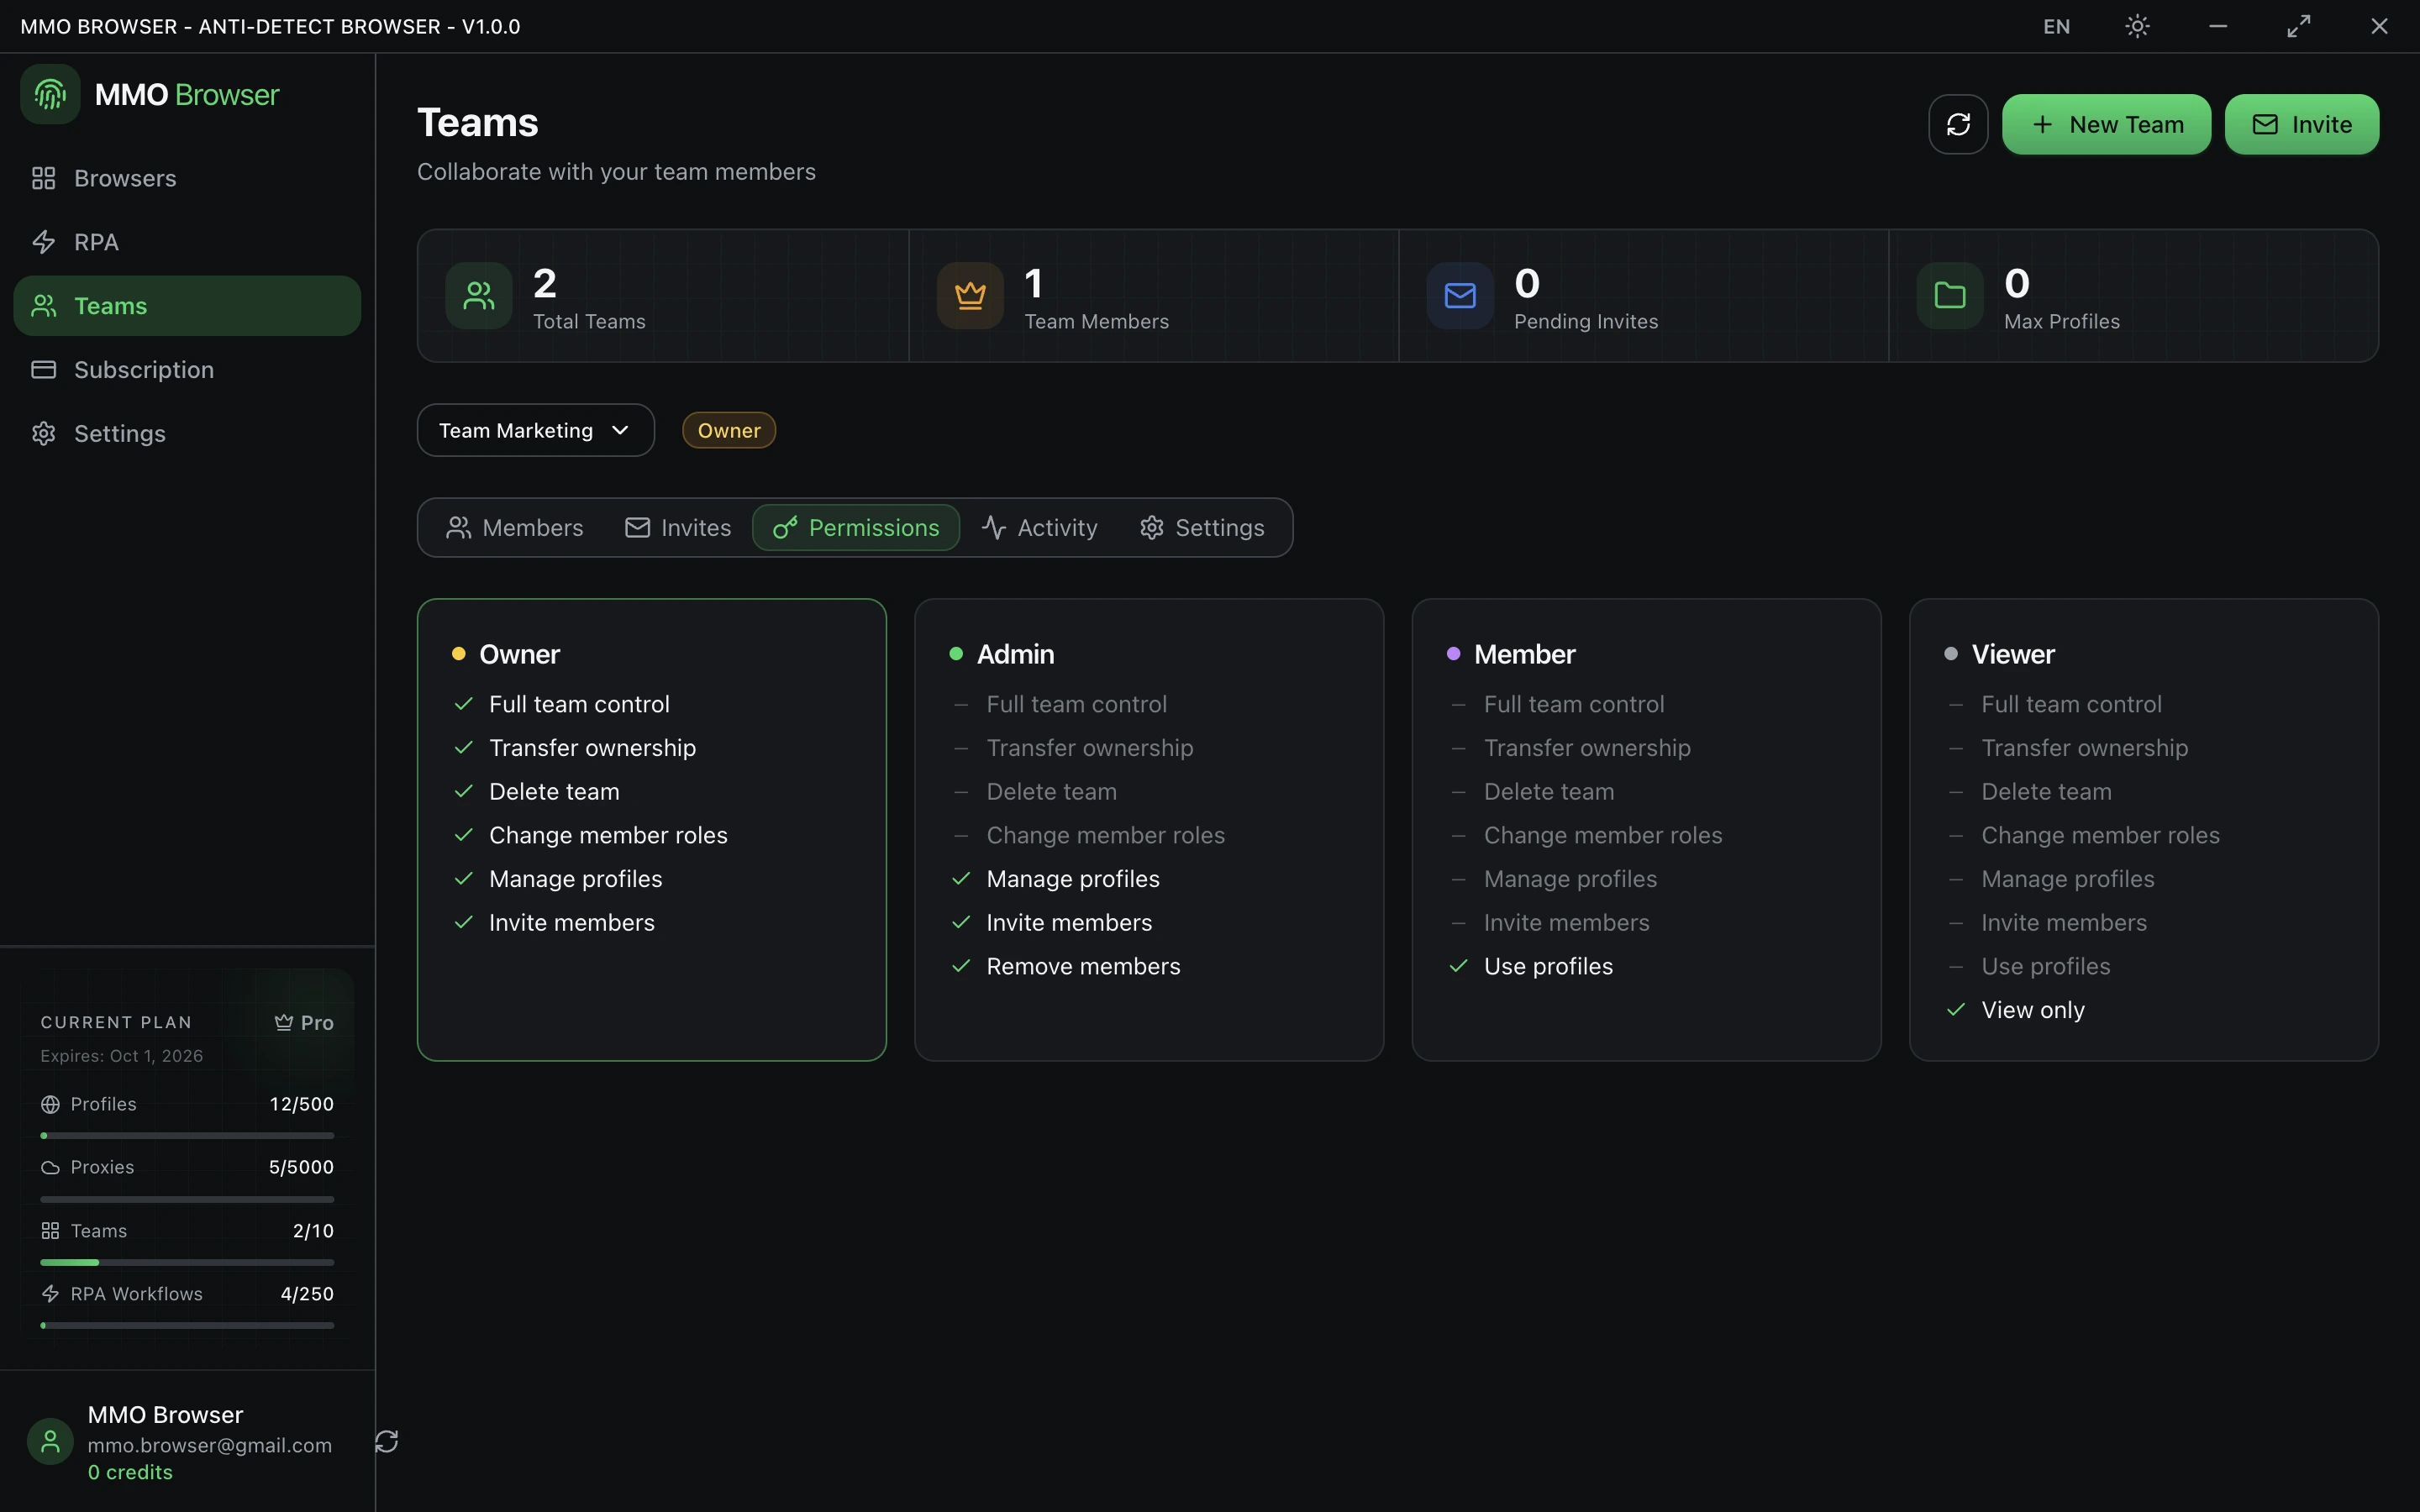This screenshot has height=1512, width=2420.
Task: Switch to the Invites tab
Action: [x=678, y=528]
